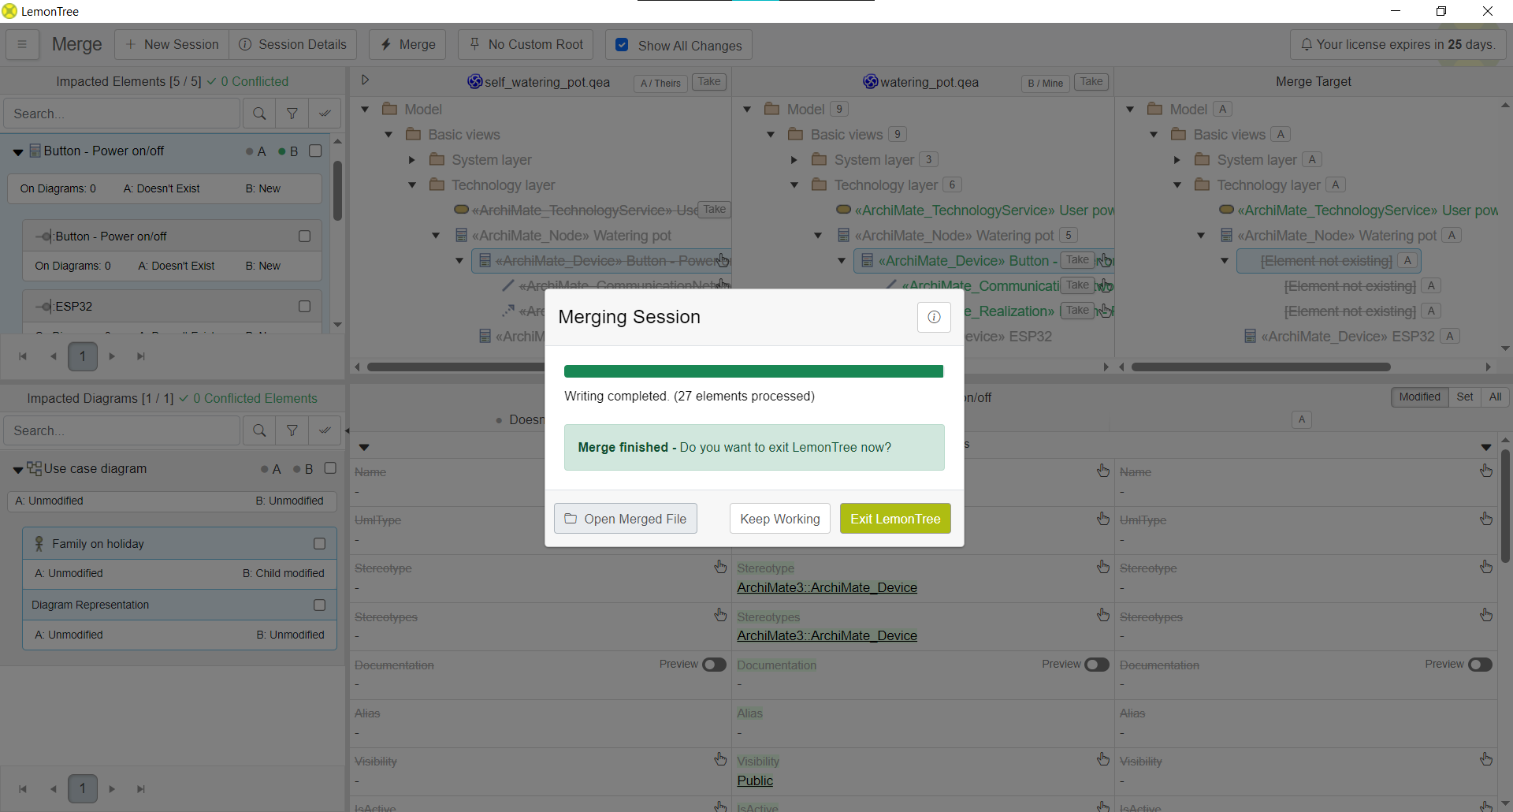Click the Merge toolbar button
This screenshot has width=1513, height=812.
pos(407,45)
